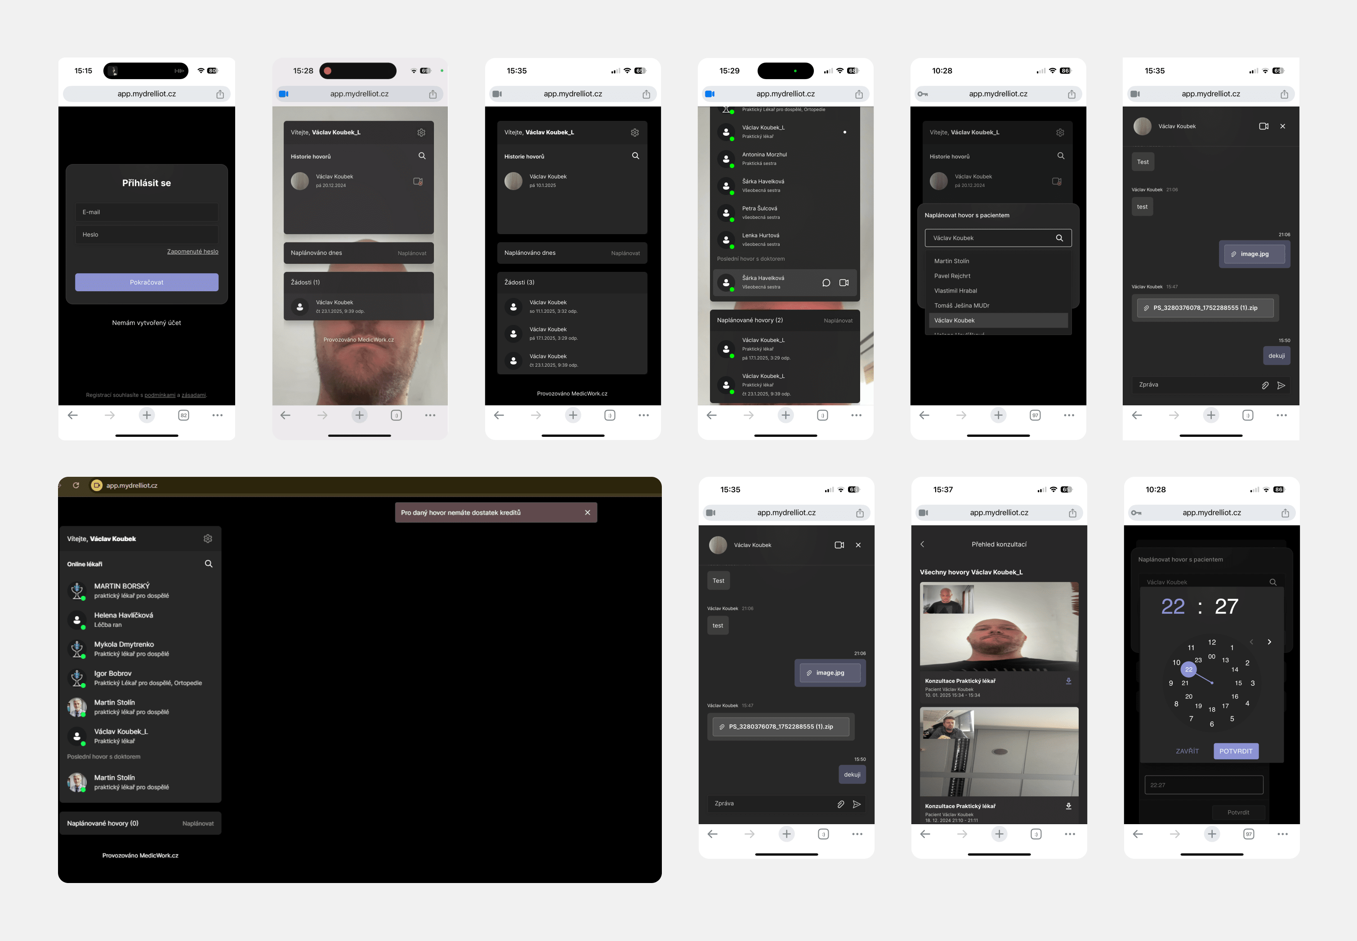Screen dimensions: 1357x941
Task: Focus the Heslo input field
Action: (147, 235)
